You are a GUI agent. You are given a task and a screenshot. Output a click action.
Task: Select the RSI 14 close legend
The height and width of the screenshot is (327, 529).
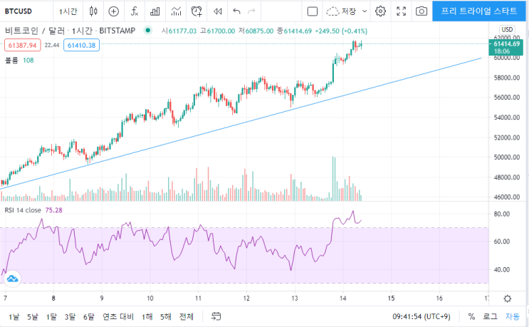tap(23, 210)
